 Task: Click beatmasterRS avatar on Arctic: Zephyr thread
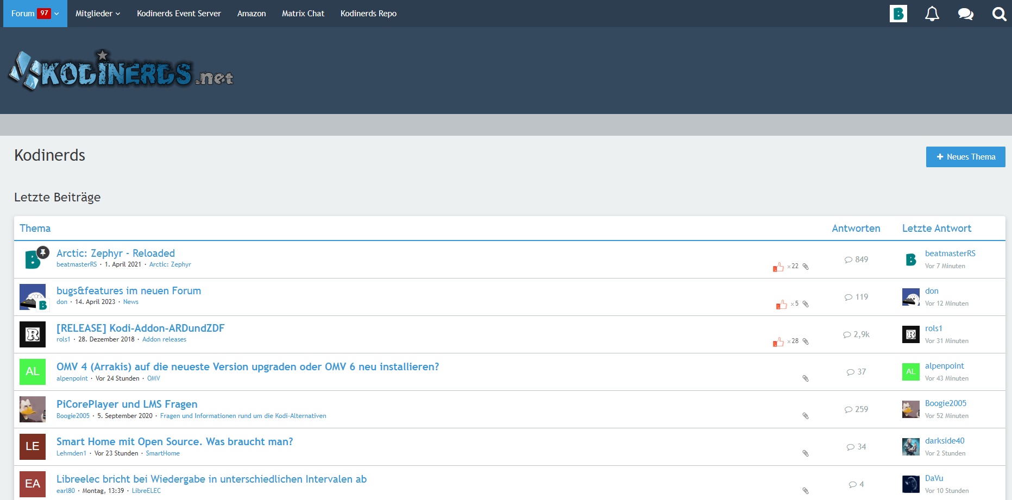click(33, 260)
